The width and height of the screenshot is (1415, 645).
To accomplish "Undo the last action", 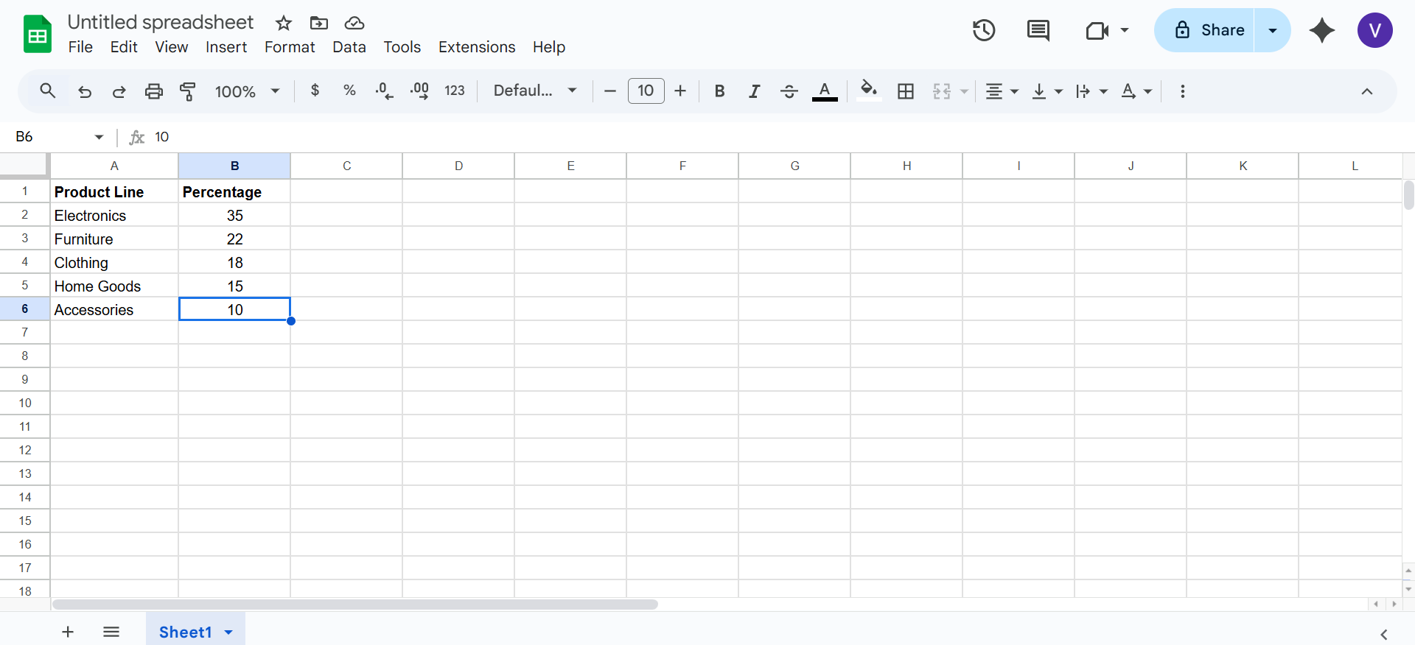I will 85,91.
